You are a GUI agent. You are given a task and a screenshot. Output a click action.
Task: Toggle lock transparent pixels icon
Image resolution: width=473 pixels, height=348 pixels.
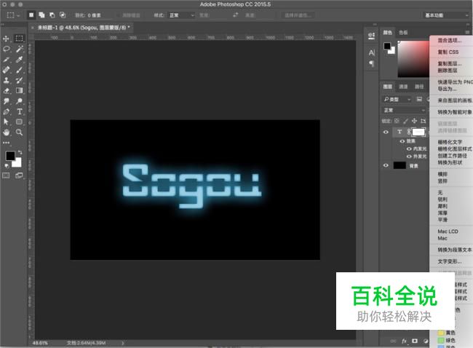coord(397,121)
